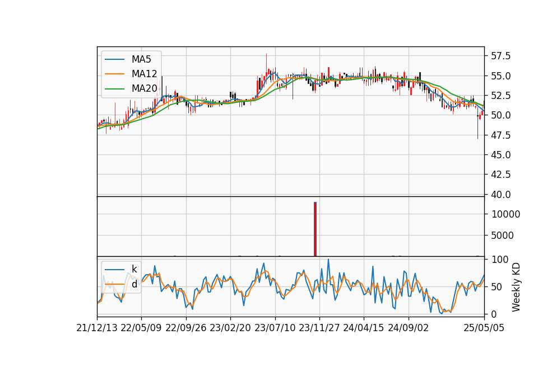Click the Weekly KD axis title
The height and width of the screenshot is (386, 538).
click(516, 287)
